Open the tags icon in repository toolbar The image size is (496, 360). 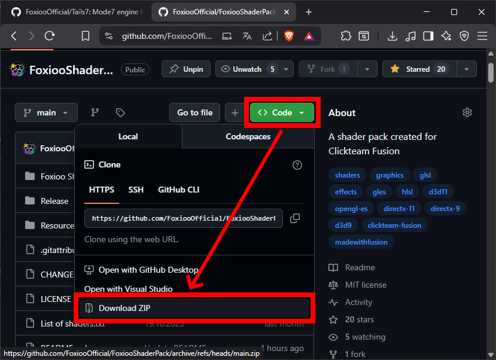click(x=120, y=112)
